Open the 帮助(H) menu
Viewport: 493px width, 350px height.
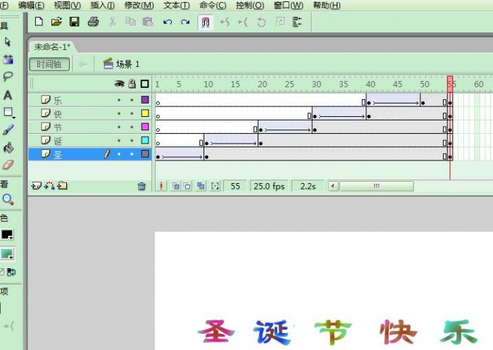327,6
